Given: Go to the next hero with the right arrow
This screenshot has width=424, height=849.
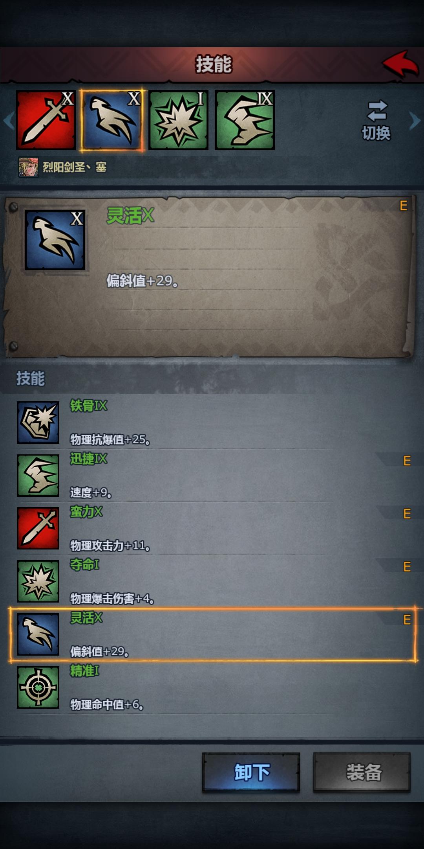Looking at the screenshot, I should [415, 120].
